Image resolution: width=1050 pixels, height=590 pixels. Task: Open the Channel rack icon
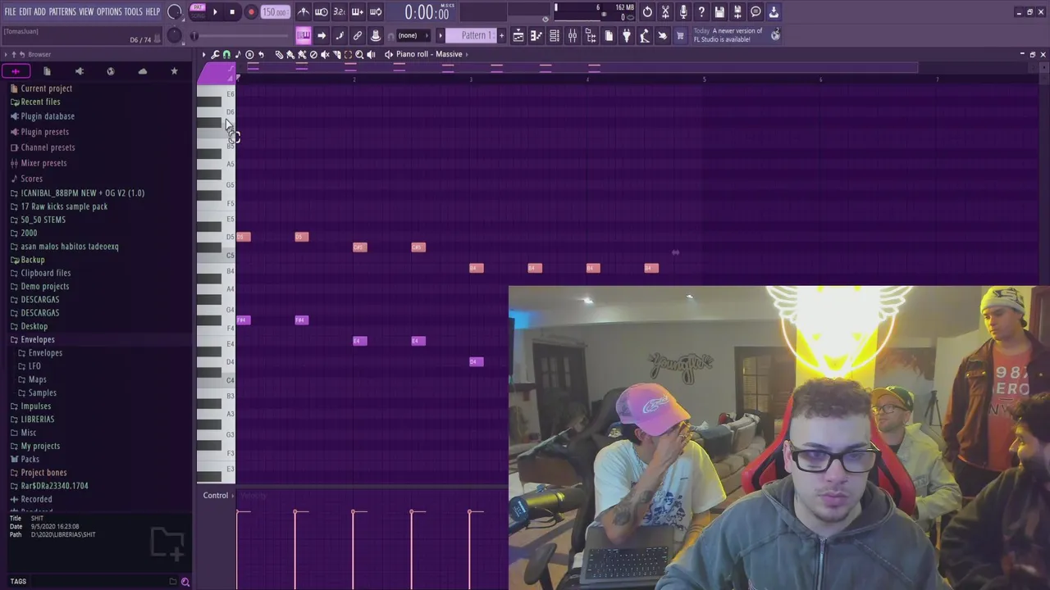point(554,36)
